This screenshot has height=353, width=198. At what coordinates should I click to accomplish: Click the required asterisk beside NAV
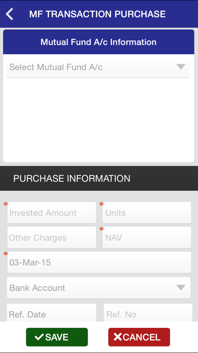[x=102, y=228]
